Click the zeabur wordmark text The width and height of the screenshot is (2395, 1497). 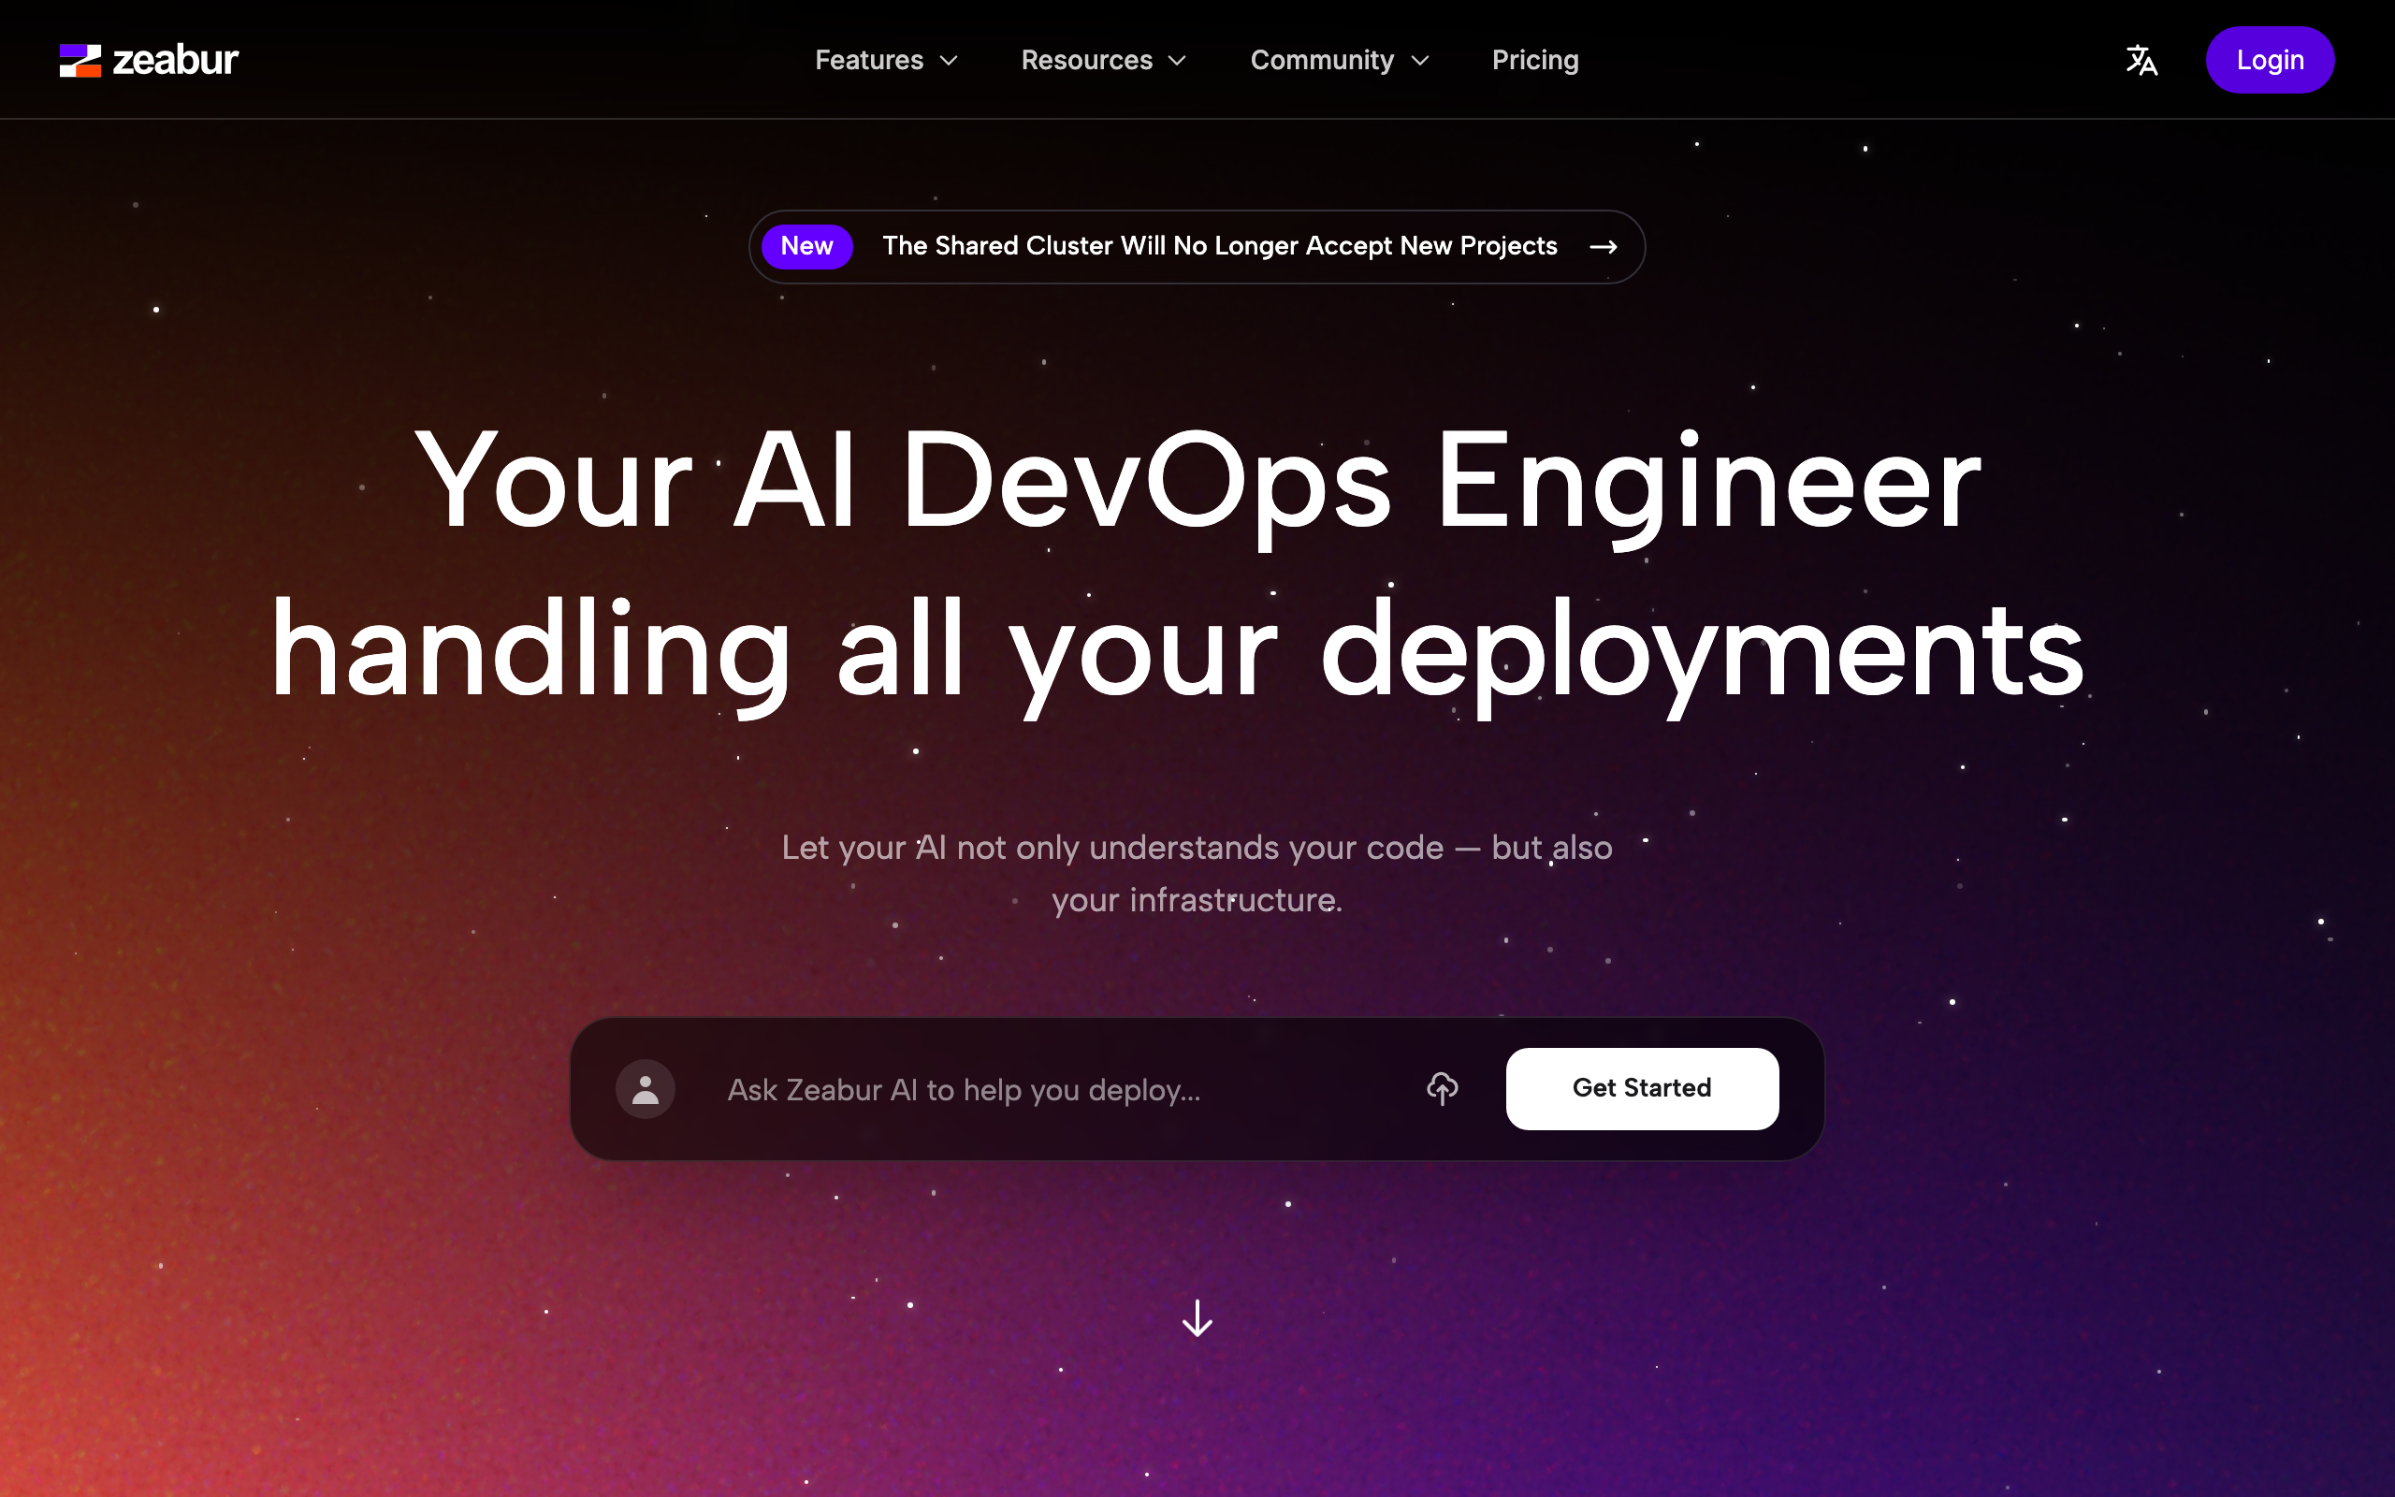click(x=175, y=61)
